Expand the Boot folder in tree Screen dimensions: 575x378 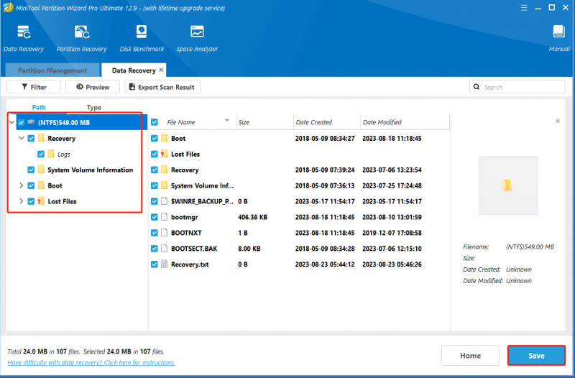click(x=22, y=185)
